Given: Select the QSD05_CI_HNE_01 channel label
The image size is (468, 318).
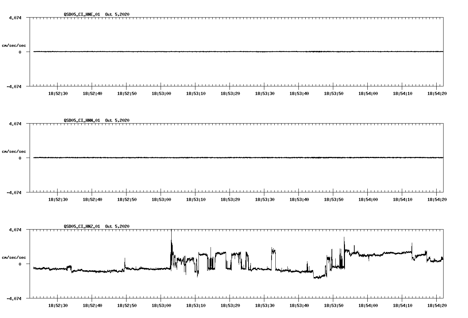Looking at the screenshot, I should 82,14.
